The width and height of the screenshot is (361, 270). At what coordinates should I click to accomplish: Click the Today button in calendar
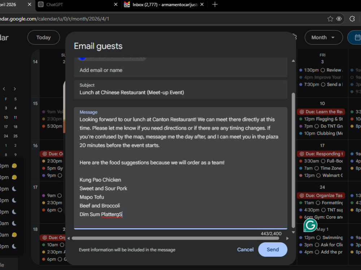(44, 37)
